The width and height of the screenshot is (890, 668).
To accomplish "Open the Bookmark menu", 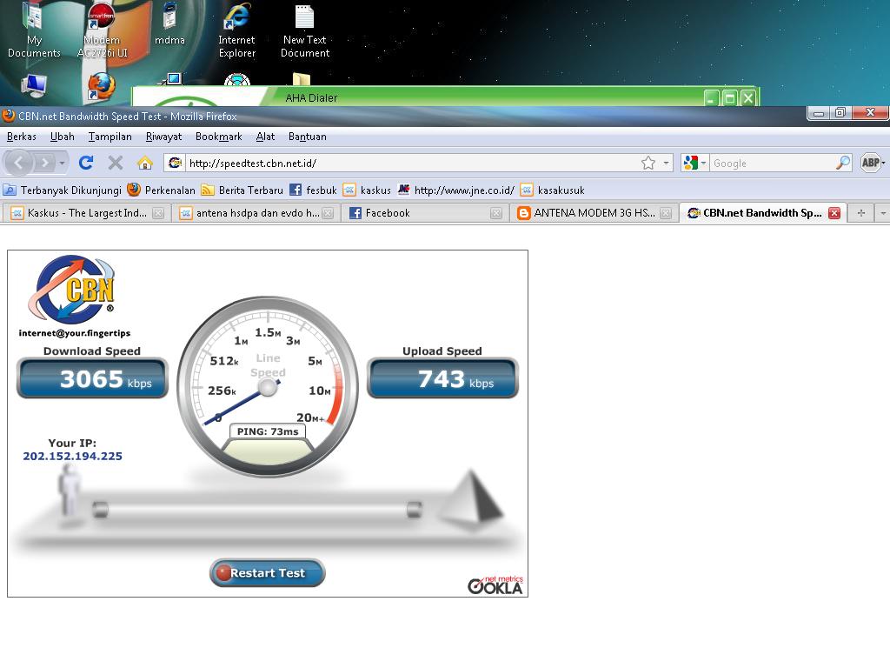I will tap(218, 137).
